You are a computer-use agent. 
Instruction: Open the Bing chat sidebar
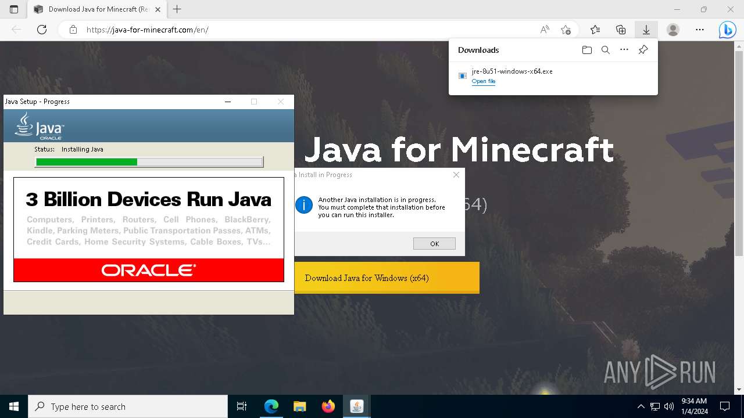tap(727, 30)
